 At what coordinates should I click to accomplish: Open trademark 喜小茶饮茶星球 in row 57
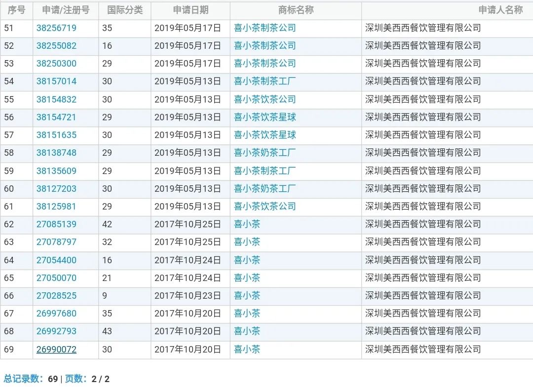point(265,135)
